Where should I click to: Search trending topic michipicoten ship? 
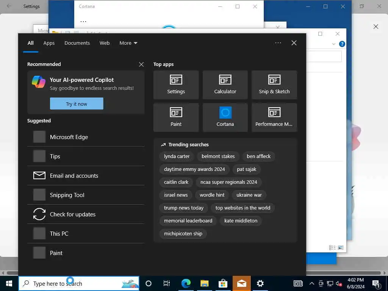[183, 233]
